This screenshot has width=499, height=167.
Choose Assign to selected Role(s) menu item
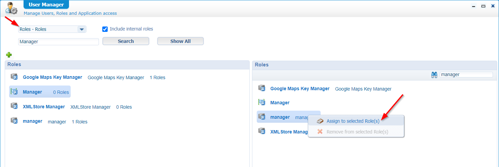click(x=353, y=121)
